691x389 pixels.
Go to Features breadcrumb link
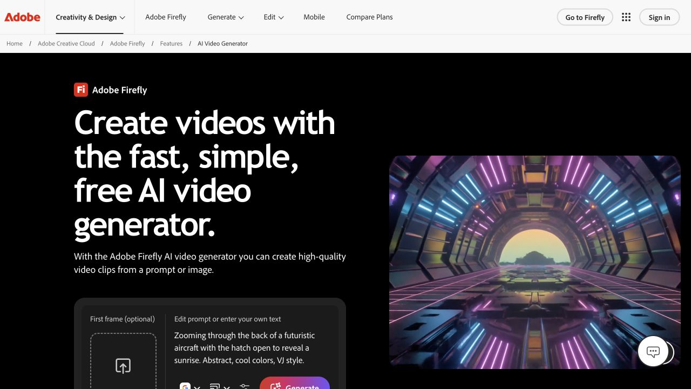coord(171,43)
